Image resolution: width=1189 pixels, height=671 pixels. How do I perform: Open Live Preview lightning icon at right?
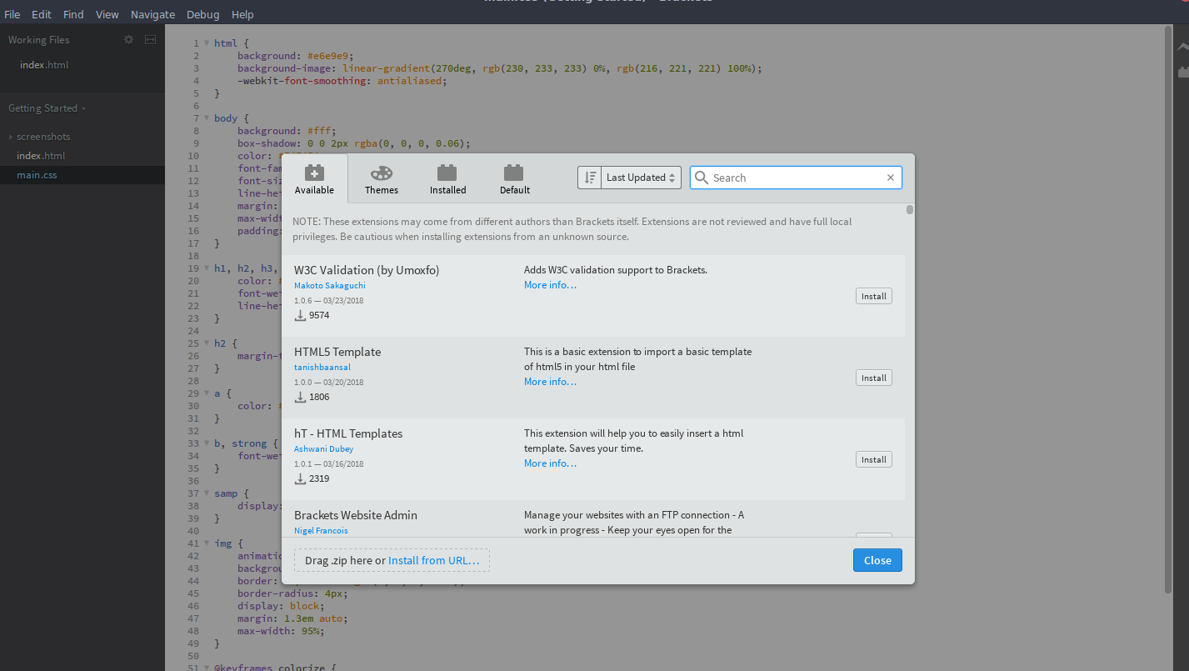[x=1182, y=48]
